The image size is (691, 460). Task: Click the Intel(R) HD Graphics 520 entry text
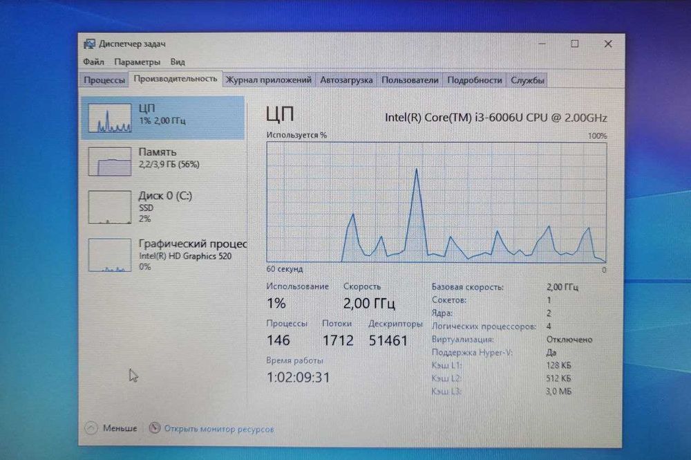pos(185,256)
